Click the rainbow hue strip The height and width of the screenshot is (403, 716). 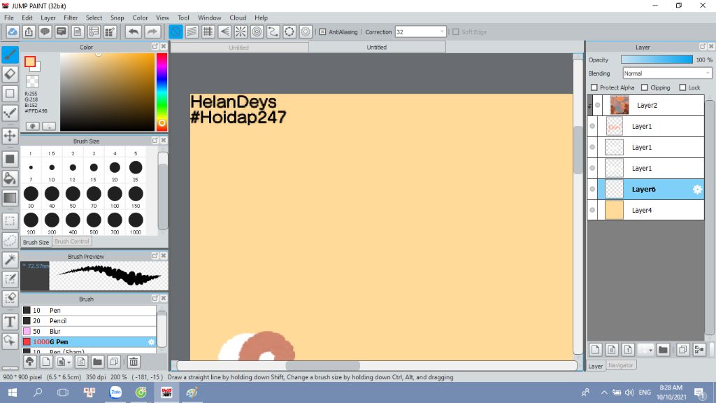coord(162,92)
